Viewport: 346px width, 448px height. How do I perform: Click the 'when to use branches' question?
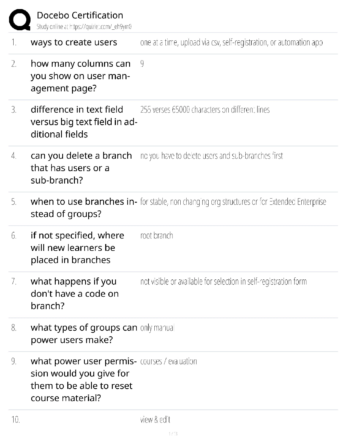[84, 208]
